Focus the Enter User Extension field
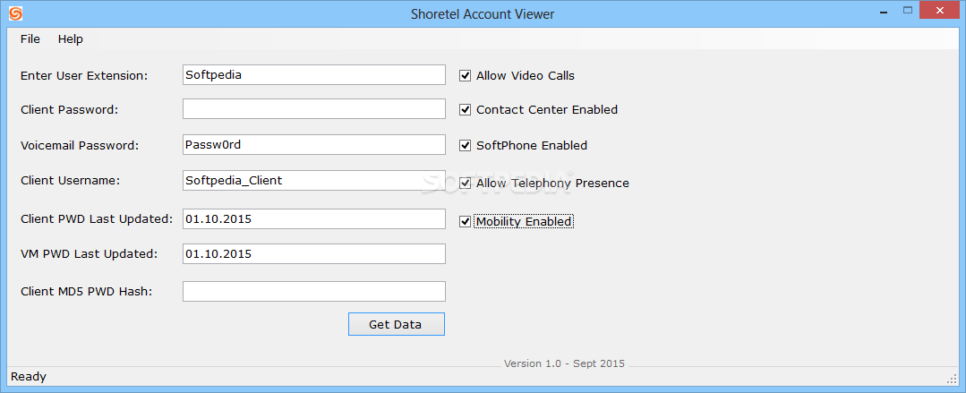This screenshot has width=966, height=393. coord(314,74)
